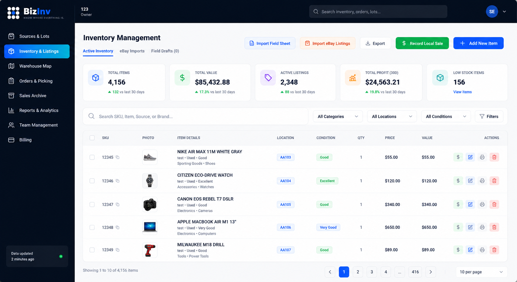Copy SKU 12349 with the copy icon
Viewport: 517px width, 282px height.
click(118, 250)
